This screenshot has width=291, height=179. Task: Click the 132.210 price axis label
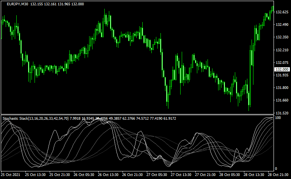point(281,50)
